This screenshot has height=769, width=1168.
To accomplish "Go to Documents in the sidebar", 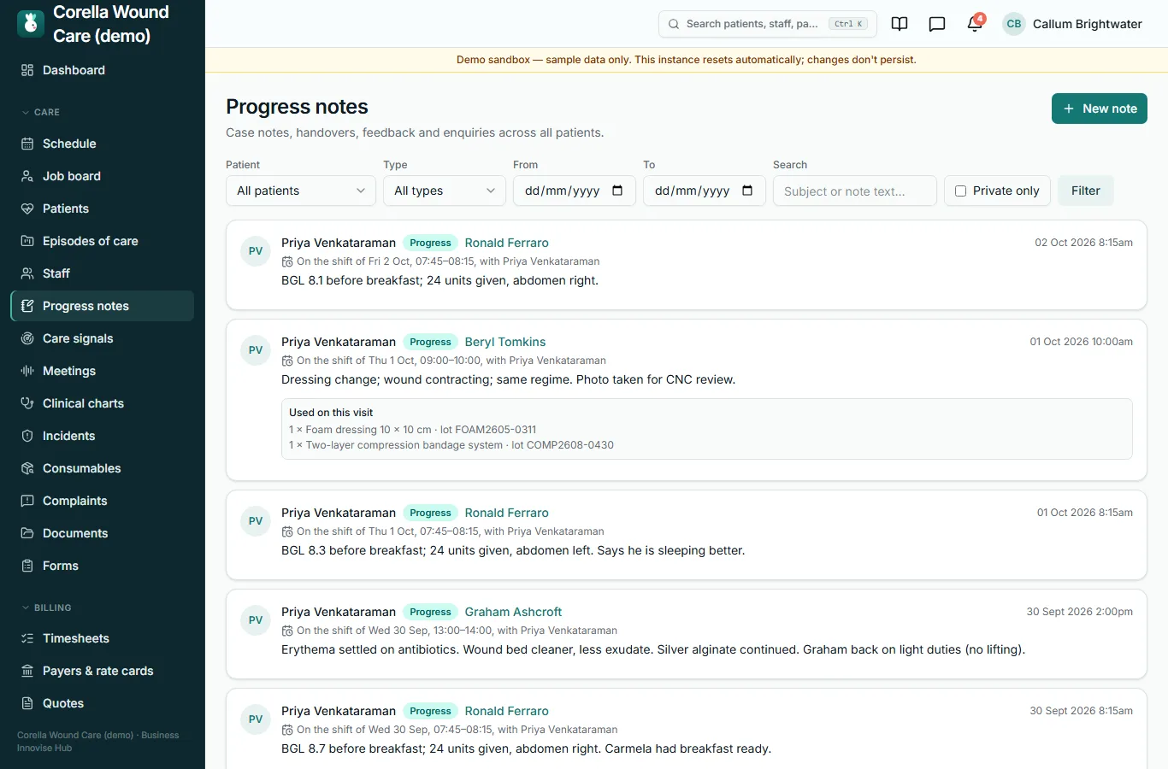I will [102, 533].
